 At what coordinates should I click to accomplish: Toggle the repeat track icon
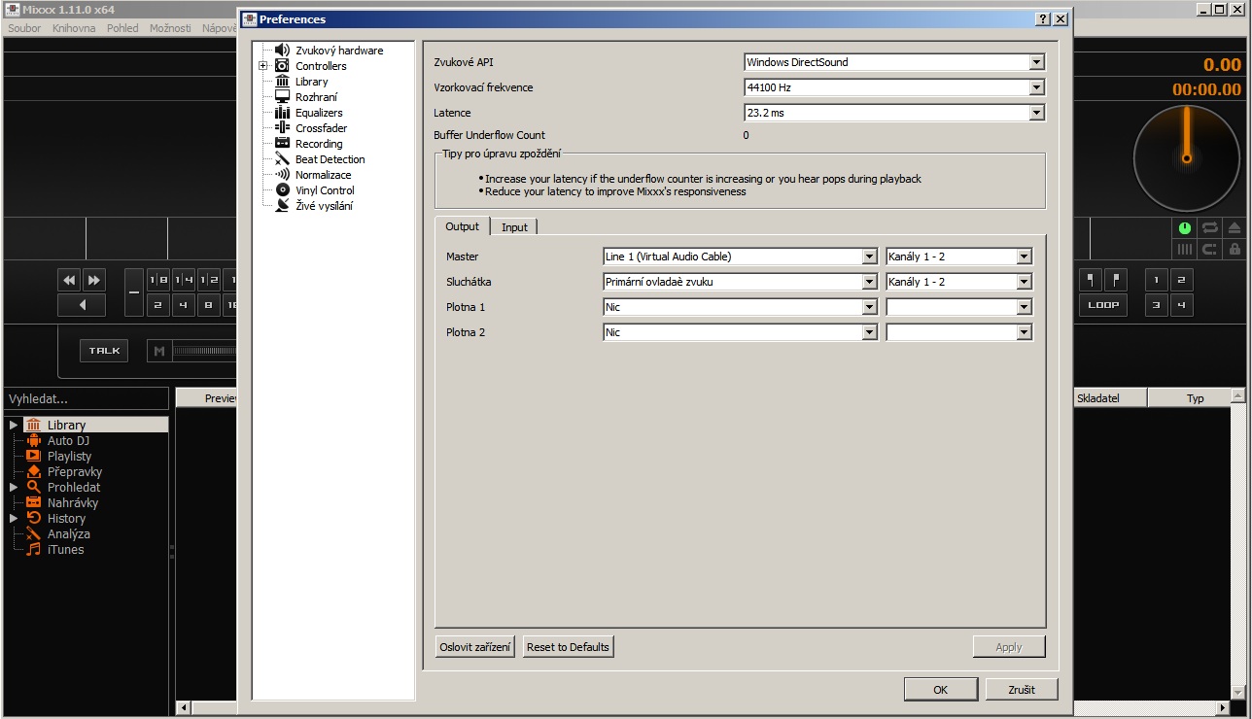1210,228
